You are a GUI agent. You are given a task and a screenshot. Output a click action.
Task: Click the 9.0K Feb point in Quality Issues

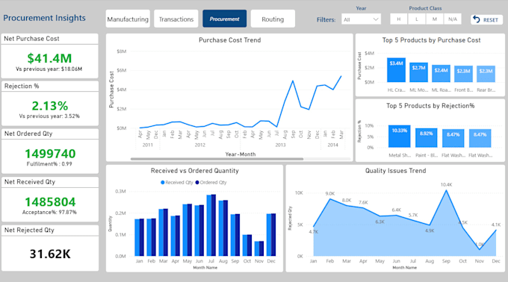(330, 199)
